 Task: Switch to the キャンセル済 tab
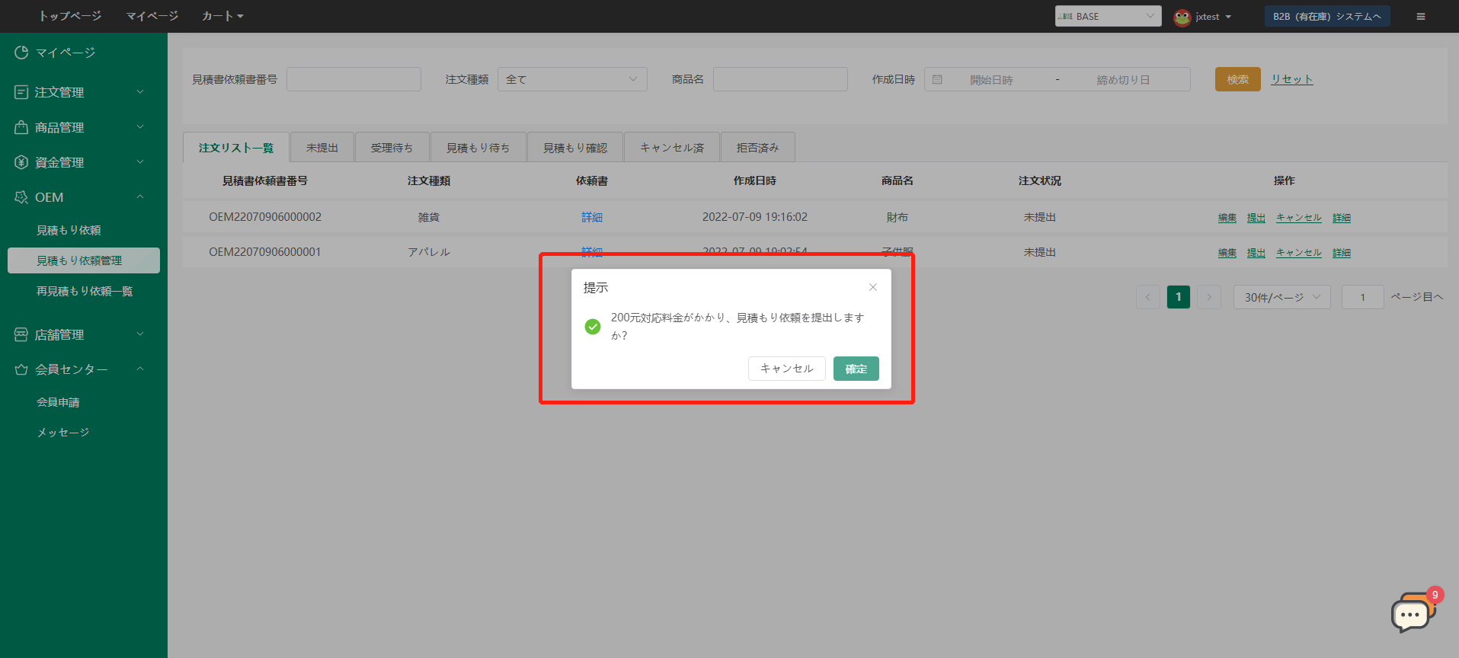point(672,147)
